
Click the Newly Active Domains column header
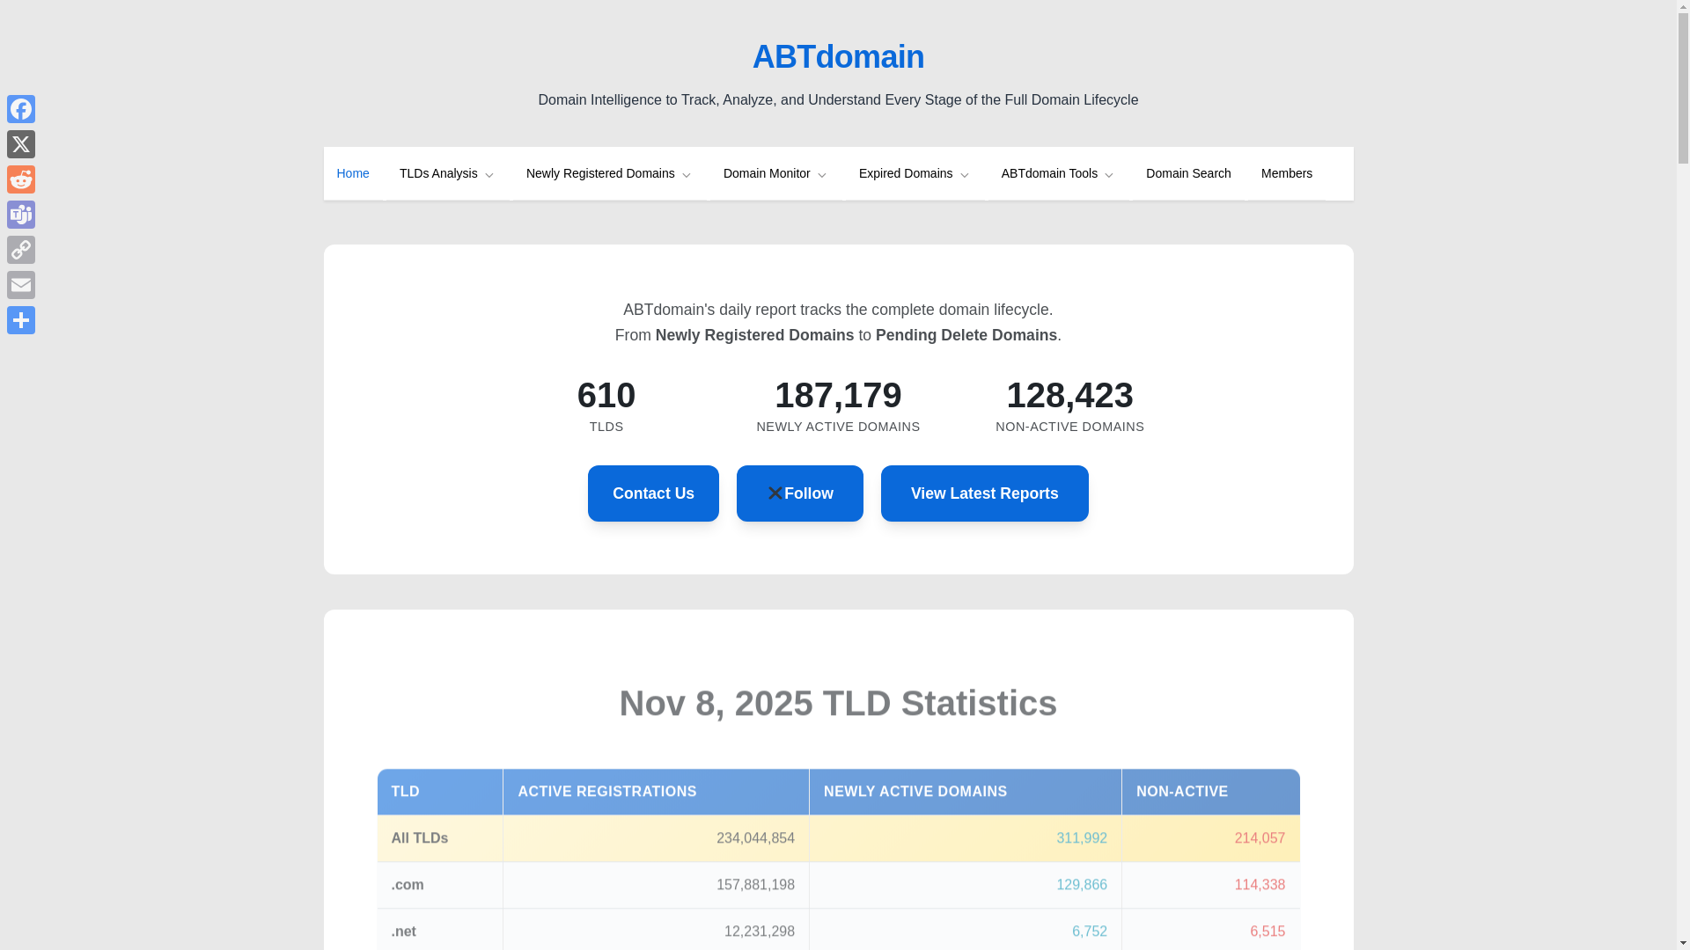click(966, 792)
